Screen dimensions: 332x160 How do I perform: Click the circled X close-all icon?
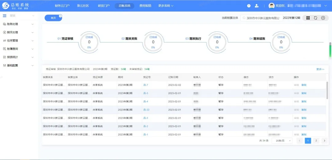323,18
